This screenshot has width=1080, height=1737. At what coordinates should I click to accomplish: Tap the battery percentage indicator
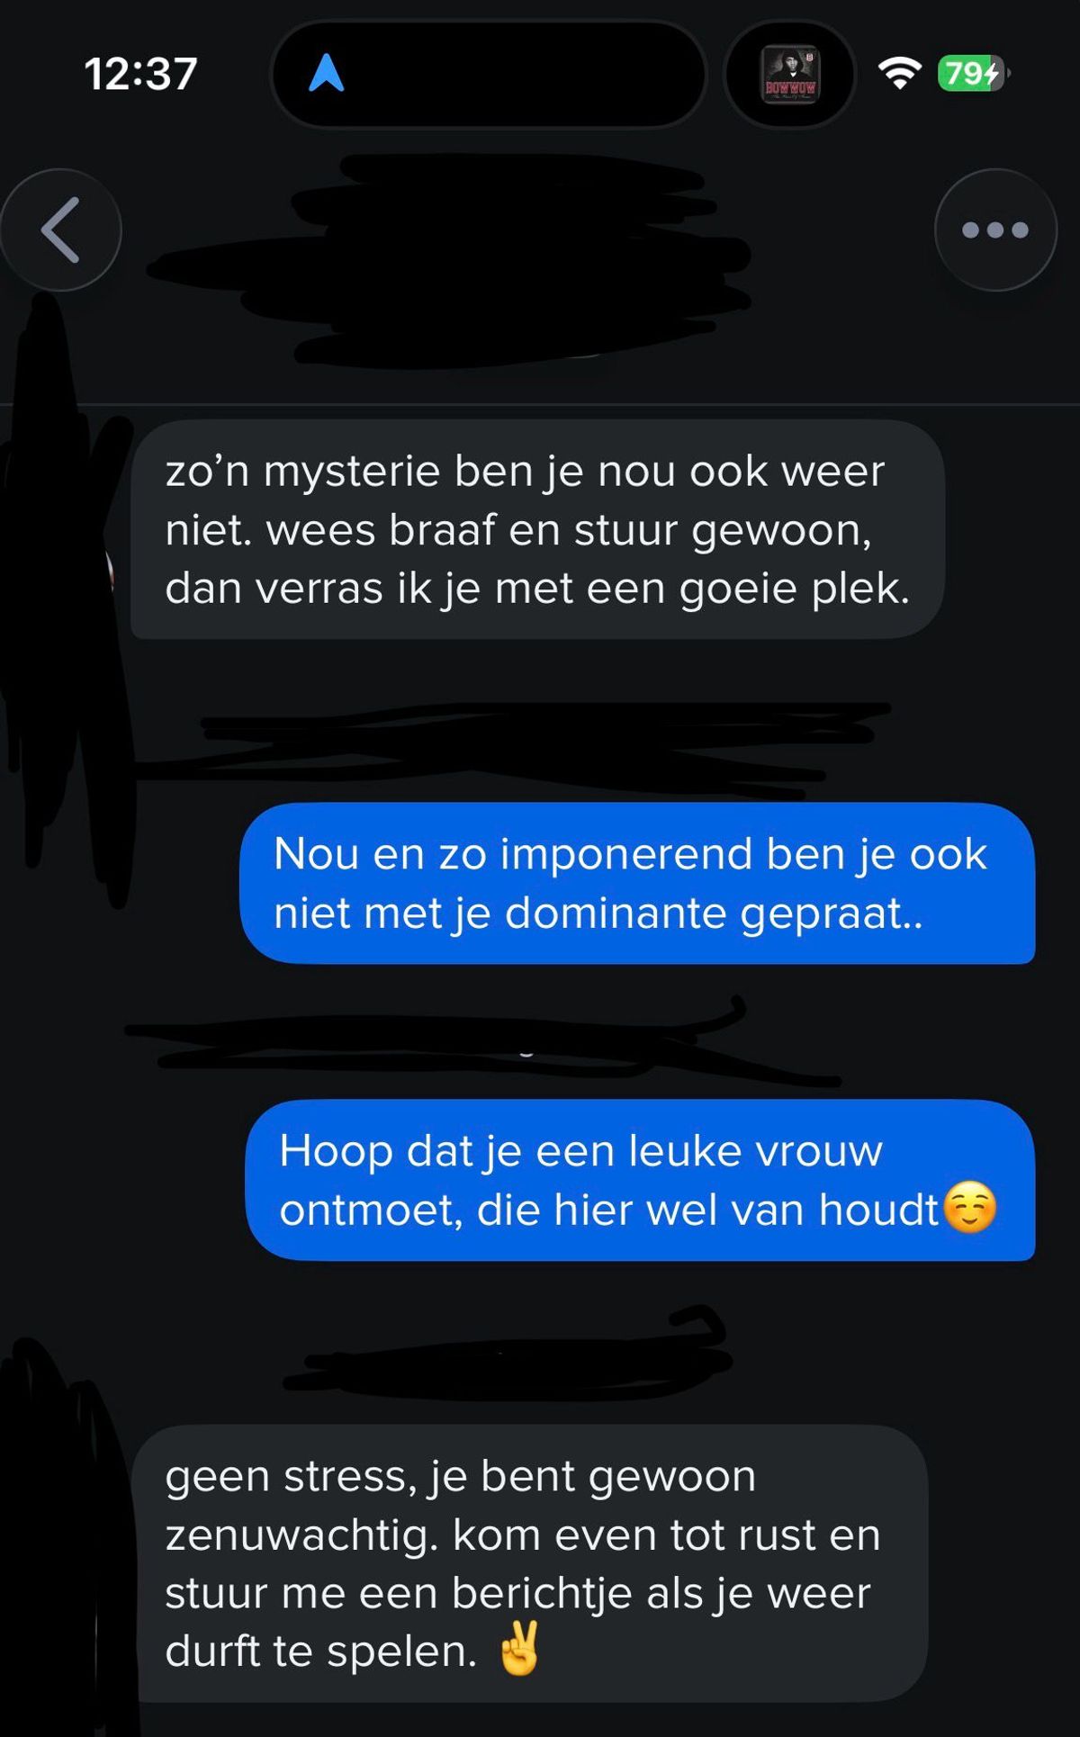[973, 73]
